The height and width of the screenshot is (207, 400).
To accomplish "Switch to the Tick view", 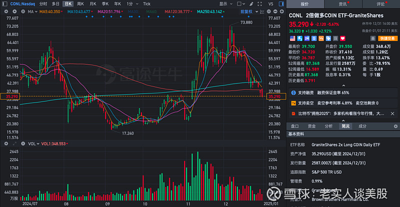I will coord(146,4).
